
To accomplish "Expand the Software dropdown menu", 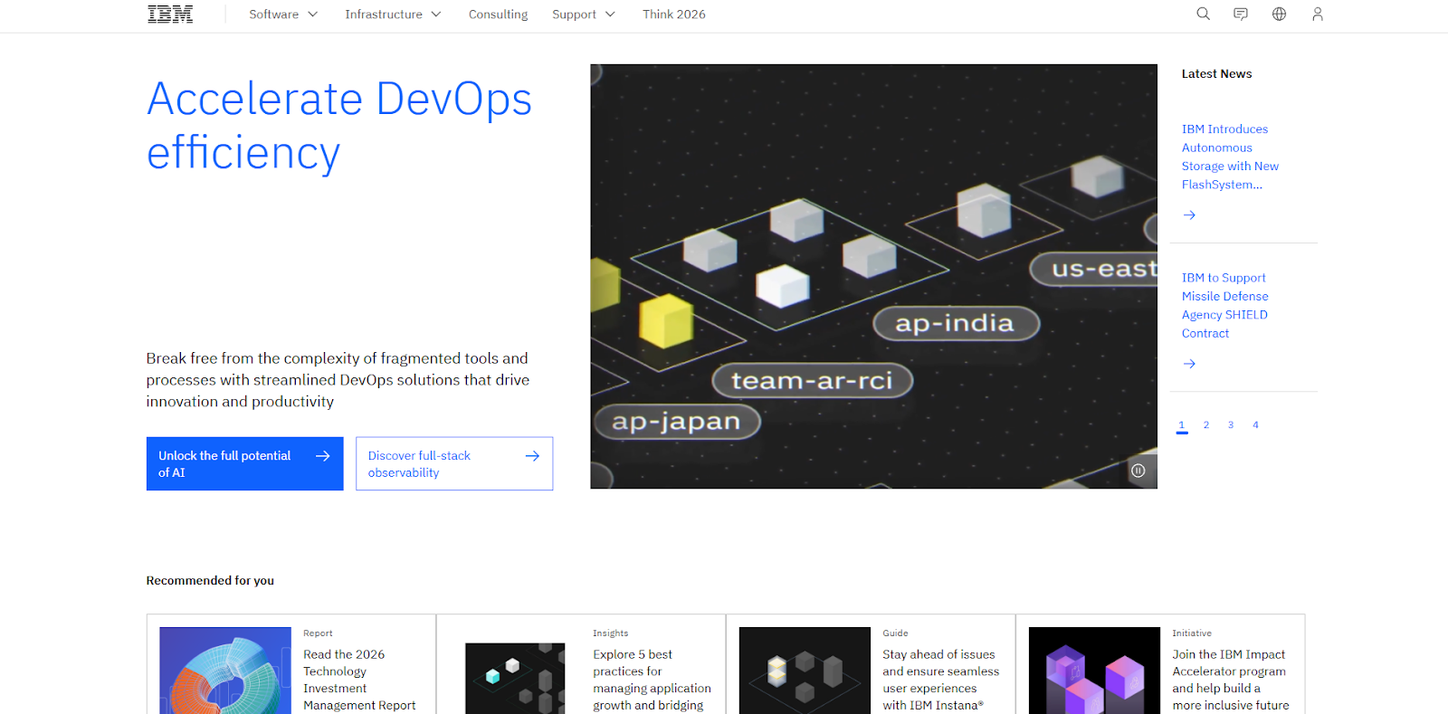I will 282,14.
